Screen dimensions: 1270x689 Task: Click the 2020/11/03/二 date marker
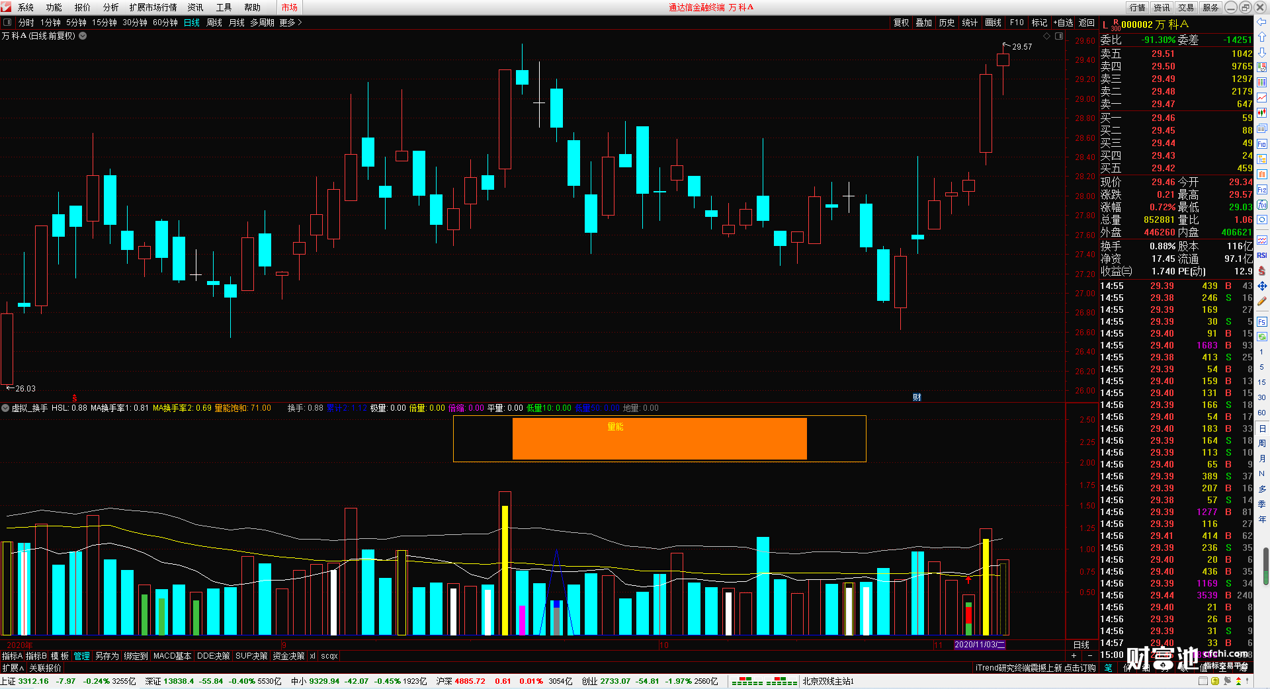(x=980, y=644)
